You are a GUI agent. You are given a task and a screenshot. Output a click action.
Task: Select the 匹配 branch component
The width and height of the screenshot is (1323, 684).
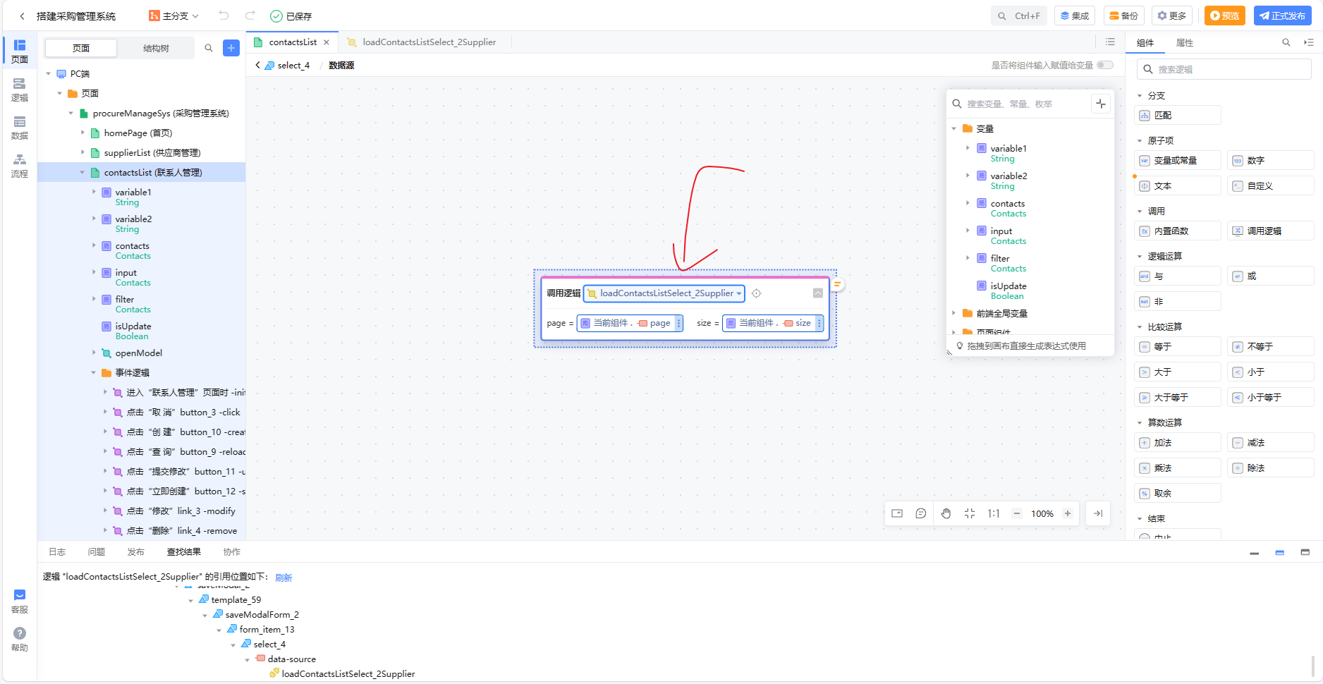(1178, 115)
